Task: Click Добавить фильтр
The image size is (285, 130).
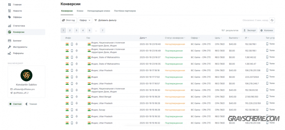Action: click(x=105, y=20)
